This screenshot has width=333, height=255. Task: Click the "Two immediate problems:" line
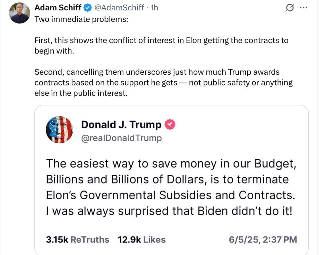(81, 19)
